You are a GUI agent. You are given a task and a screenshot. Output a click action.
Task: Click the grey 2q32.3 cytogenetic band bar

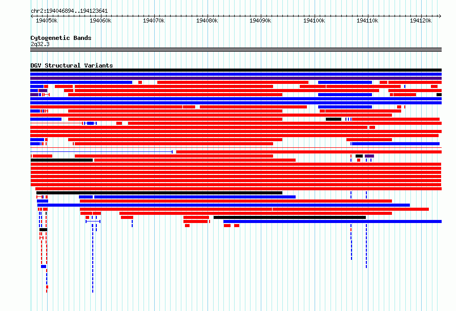tap(236, 50)
